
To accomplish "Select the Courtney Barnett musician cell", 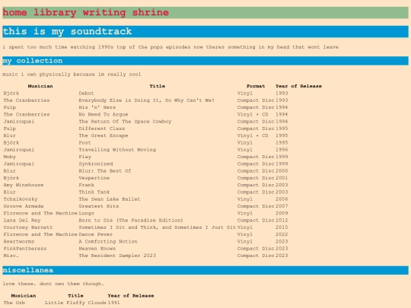I will [x=28, y=227].
